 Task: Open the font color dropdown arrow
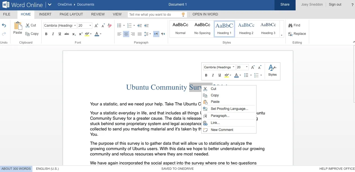[x=100, y=34]
